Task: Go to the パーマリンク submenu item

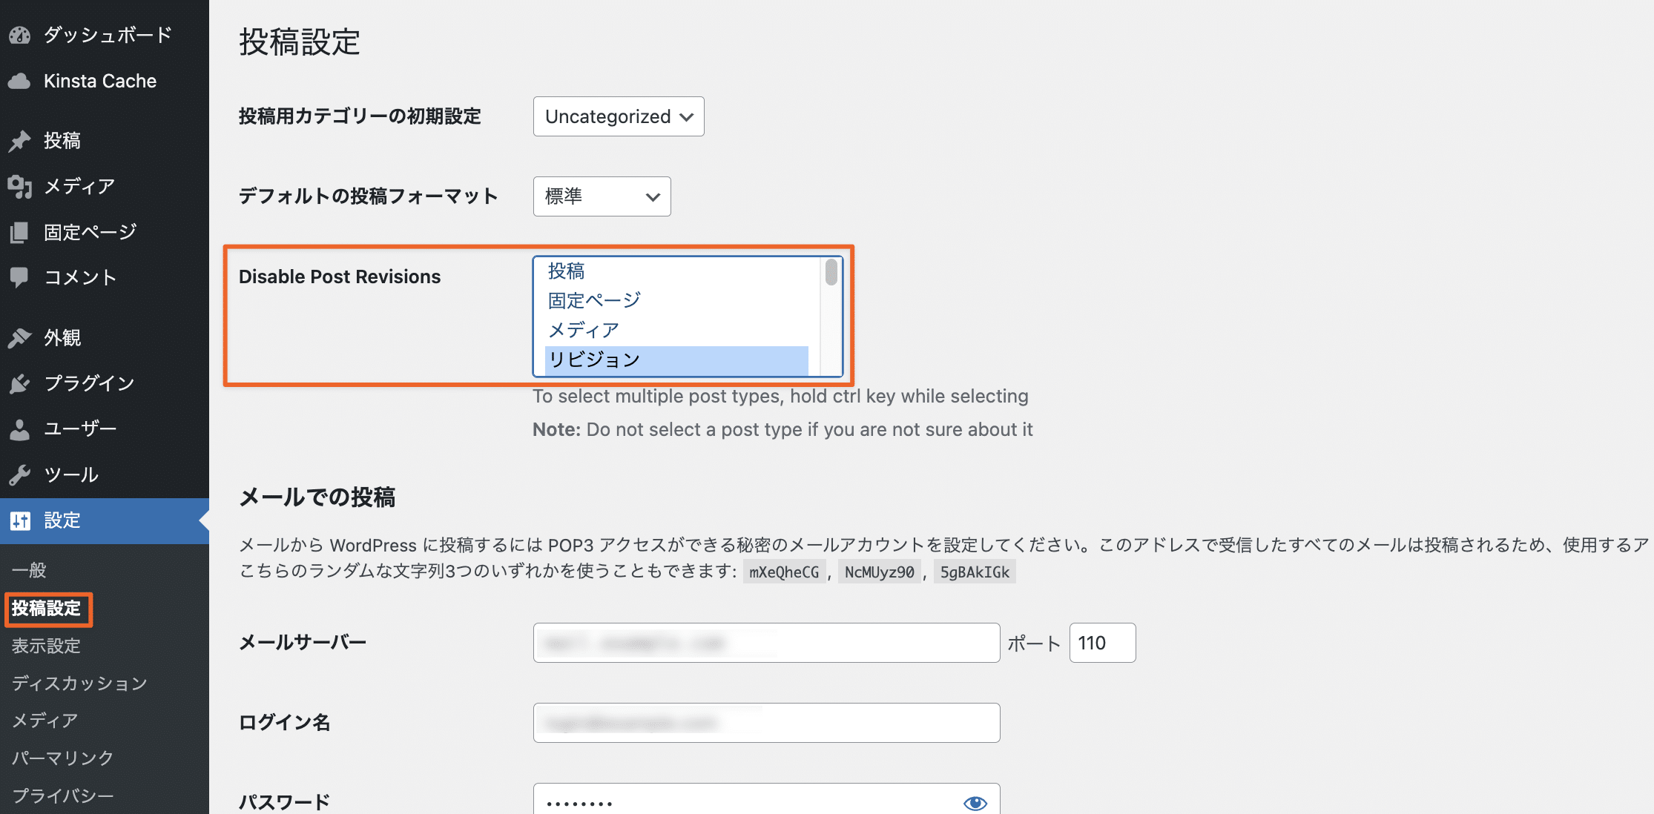Action: [62, 758]
